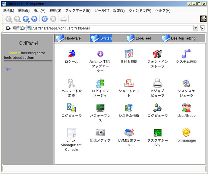Launch Asianux TSN アップデーター

click(x=100, y=54)
